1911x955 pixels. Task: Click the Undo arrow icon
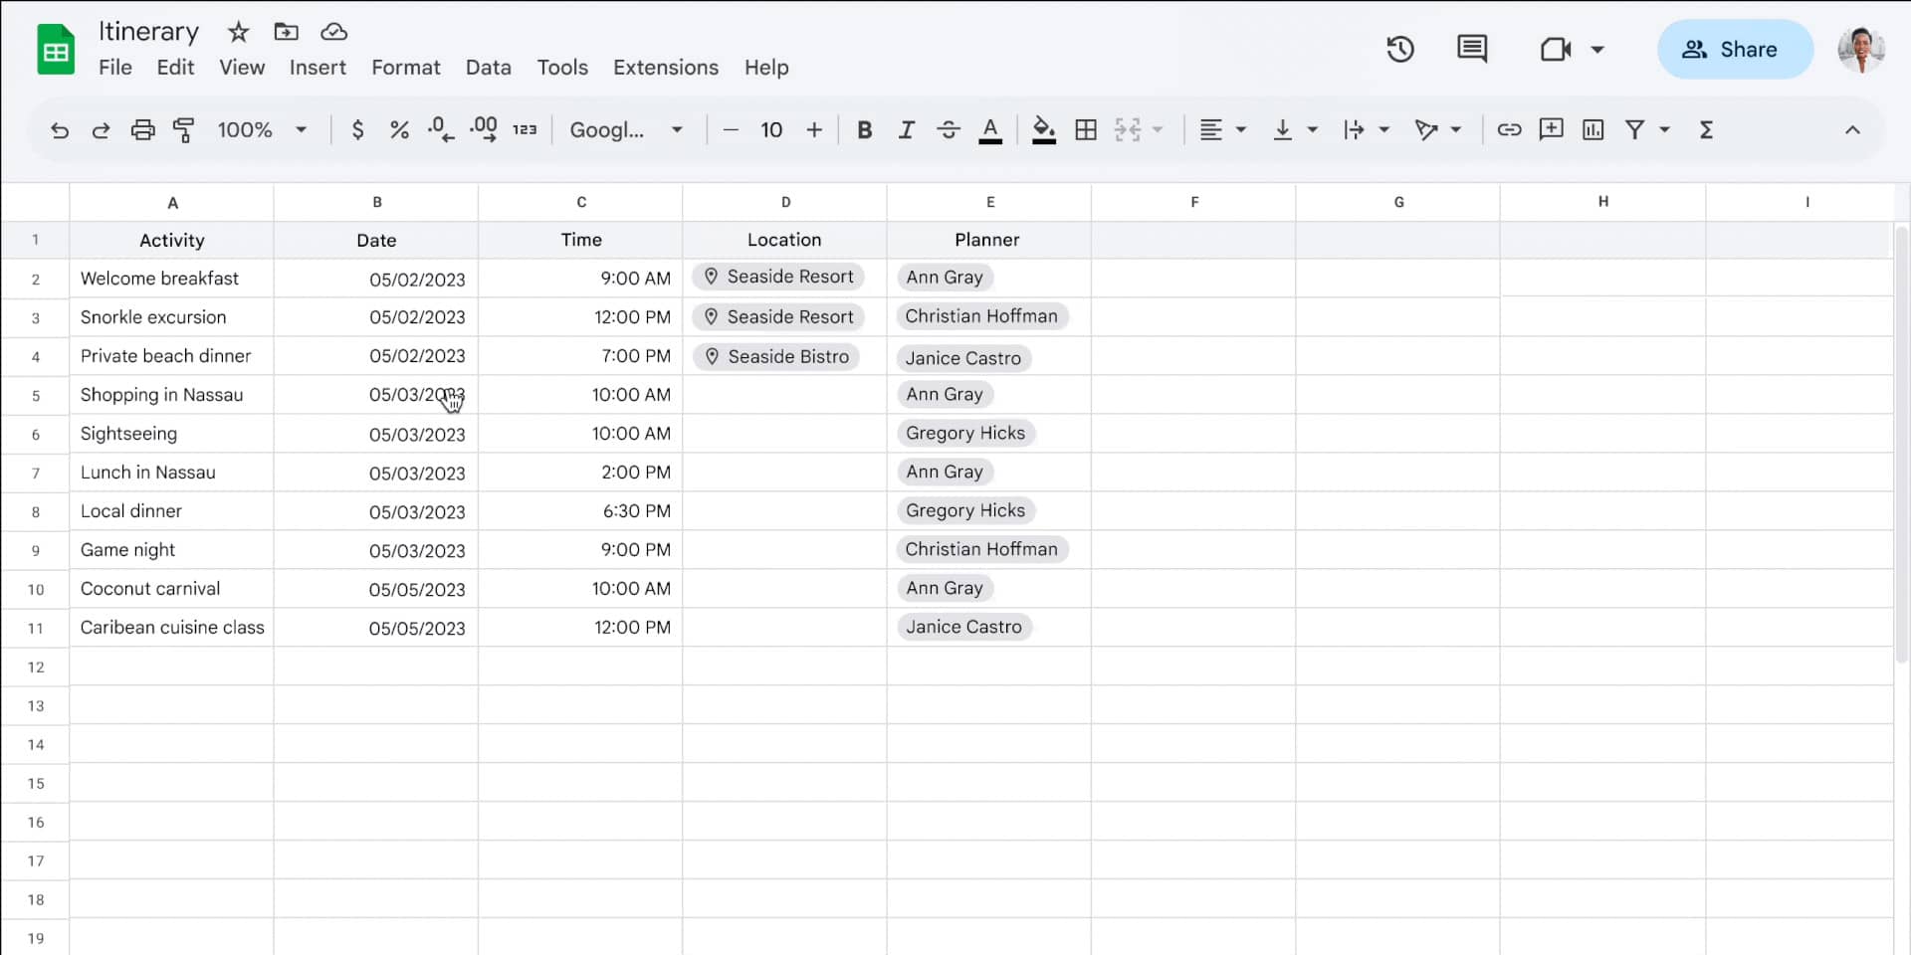60,130
